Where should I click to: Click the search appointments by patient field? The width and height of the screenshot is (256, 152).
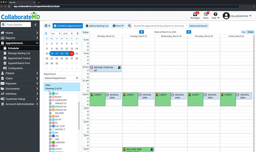pyautogui.click(x=159, y=26)
